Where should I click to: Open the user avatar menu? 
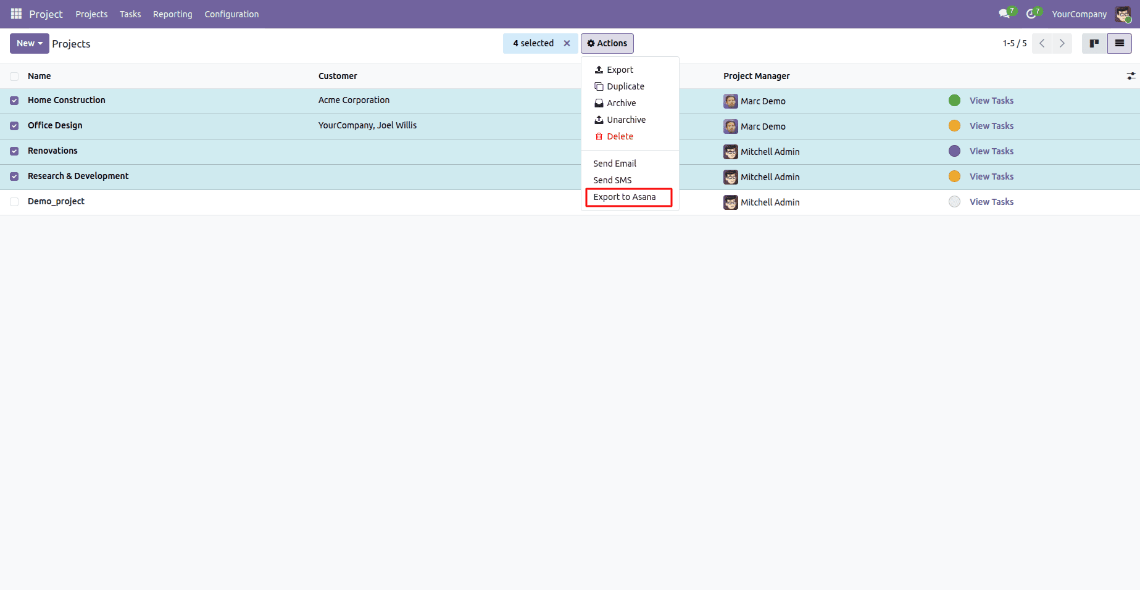click(1123, 14)
